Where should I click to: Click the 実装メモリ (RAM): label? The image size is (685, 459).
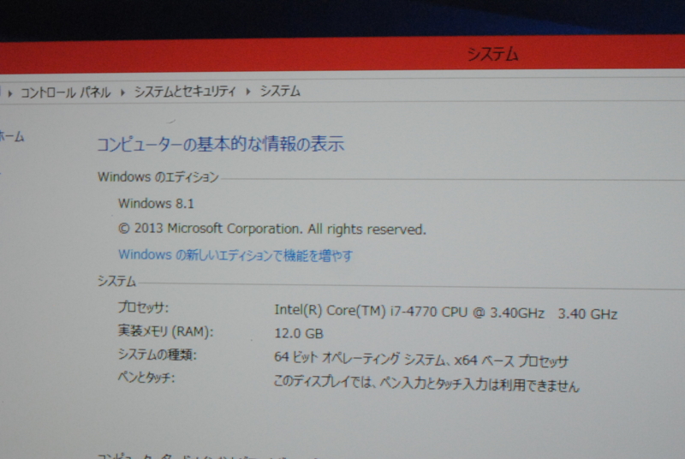165,331
